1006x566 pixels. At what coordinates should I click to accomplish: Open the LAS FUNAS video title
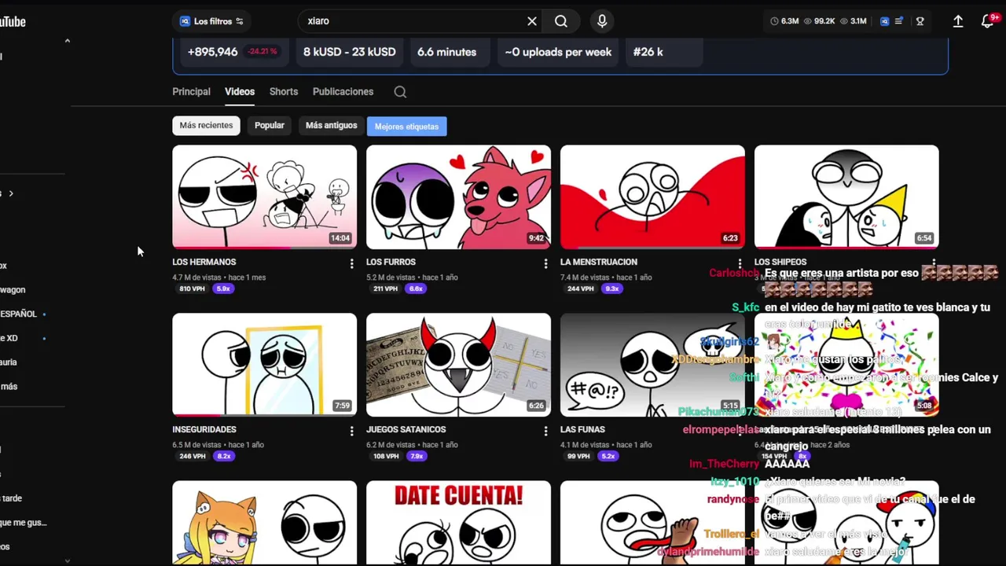click(x=582, y=429)
